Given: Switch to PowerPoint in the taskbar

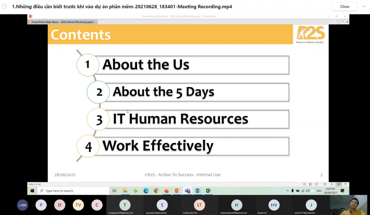Looking at the screenshot, I should [x=177, y=191].
